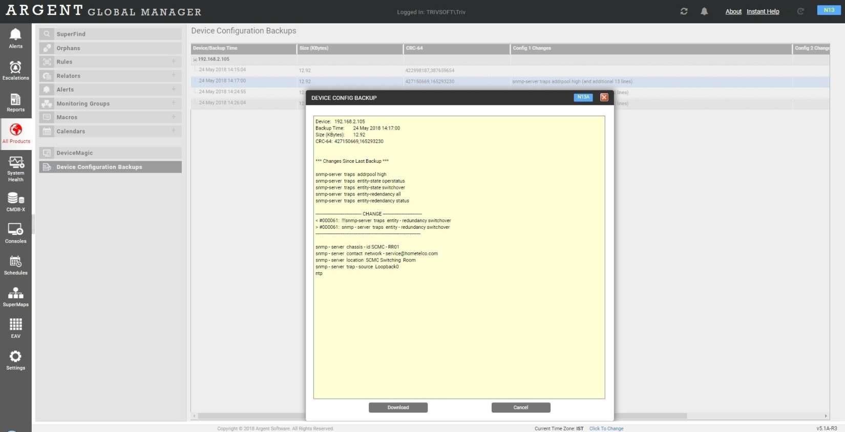
Task: Click the refresh icon in top bar
Action: (684, 11)
